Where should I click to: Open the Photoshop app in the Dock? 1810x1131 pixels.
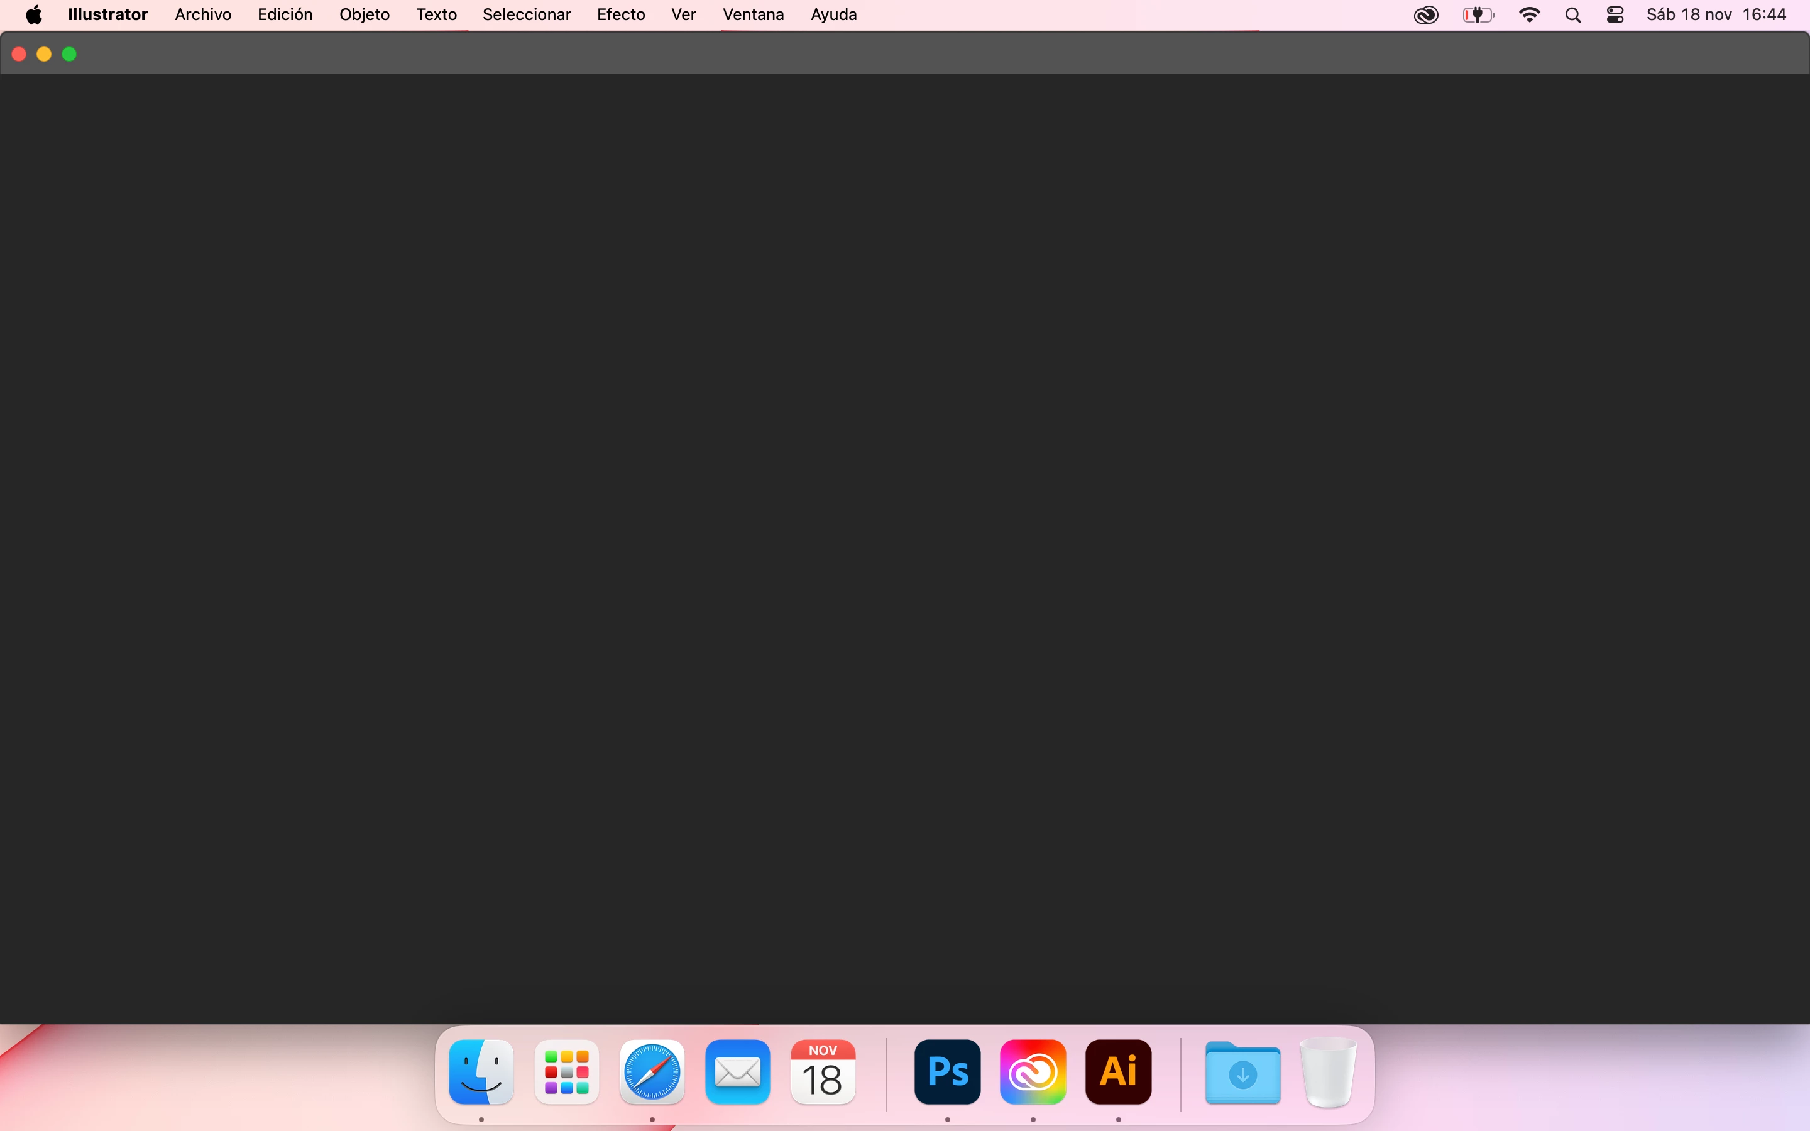pyautogui.click(x=947, y=1072)
